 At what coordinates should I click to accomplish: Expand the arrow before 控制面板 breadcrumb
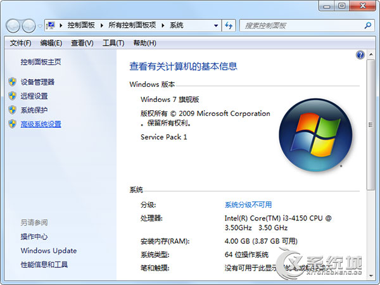[x=61, y=25]
